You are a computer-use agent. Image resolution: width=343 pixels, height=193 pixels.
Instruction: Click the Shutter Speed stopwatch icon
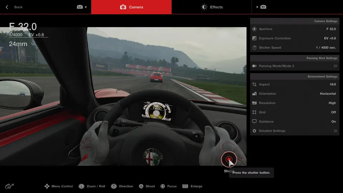(x=254, y=48)
